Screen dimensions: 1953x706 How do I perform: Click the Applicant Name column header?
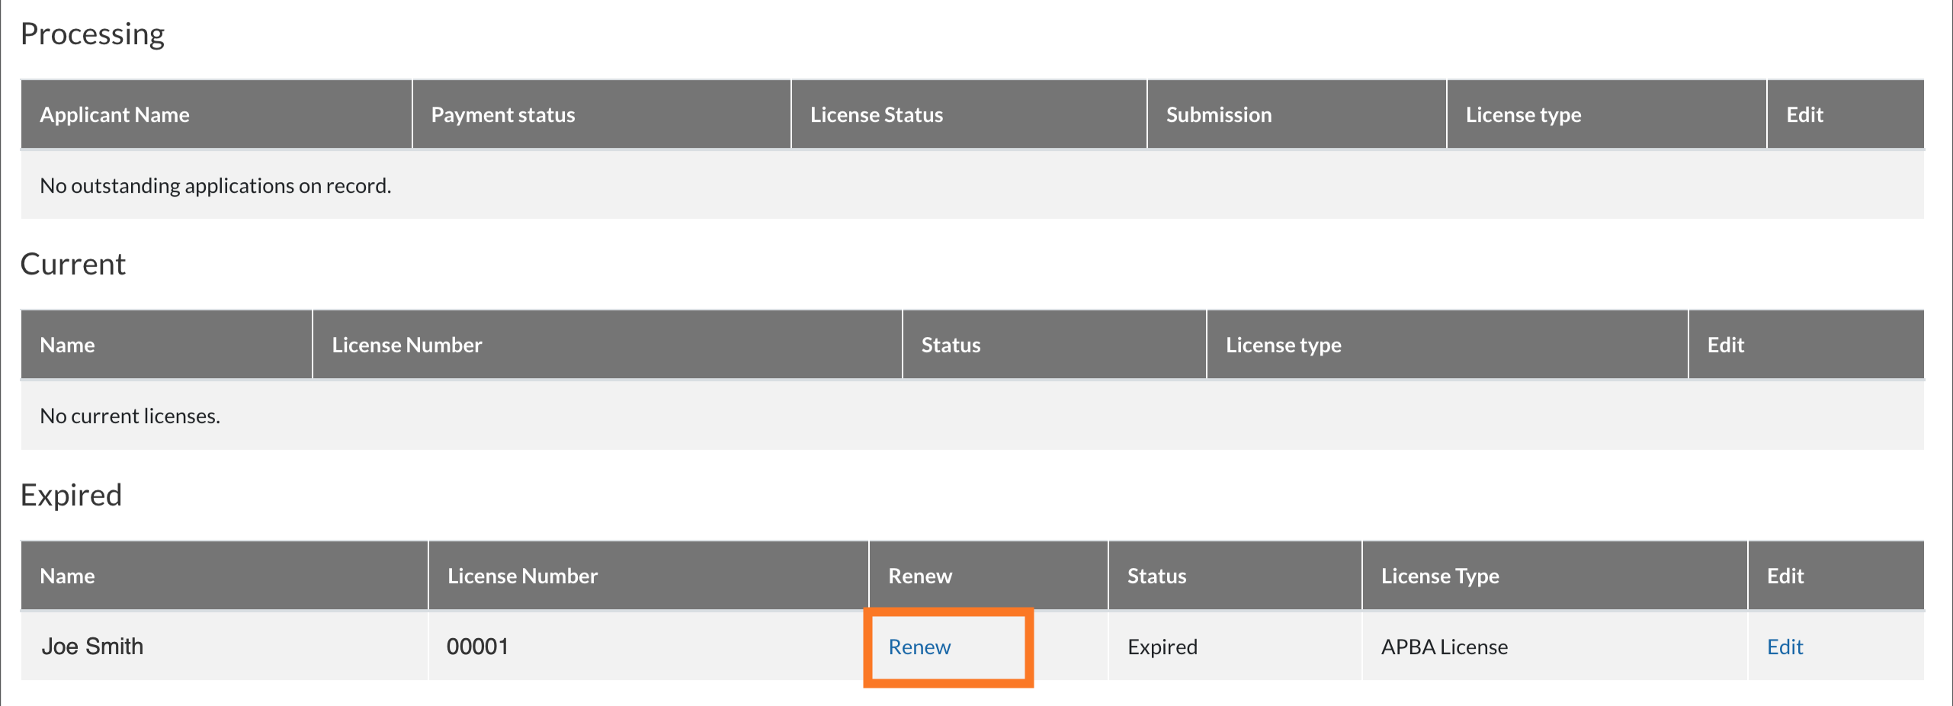point(114,115)
